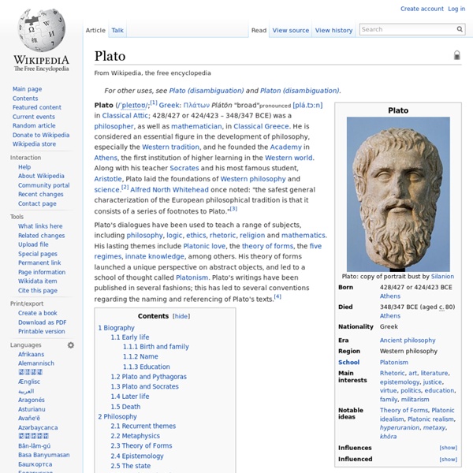Screen dimensions: 473x473
Task: Open Create a book link
Action: [x=37, y=313]
